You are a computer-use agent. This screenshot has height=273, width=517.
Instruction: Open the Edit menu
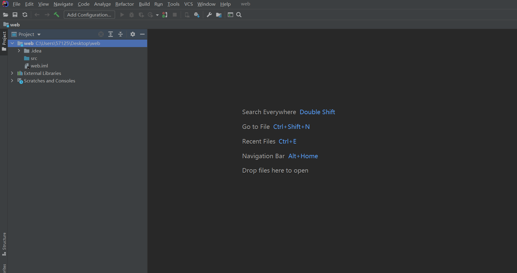tap(29, 4)
